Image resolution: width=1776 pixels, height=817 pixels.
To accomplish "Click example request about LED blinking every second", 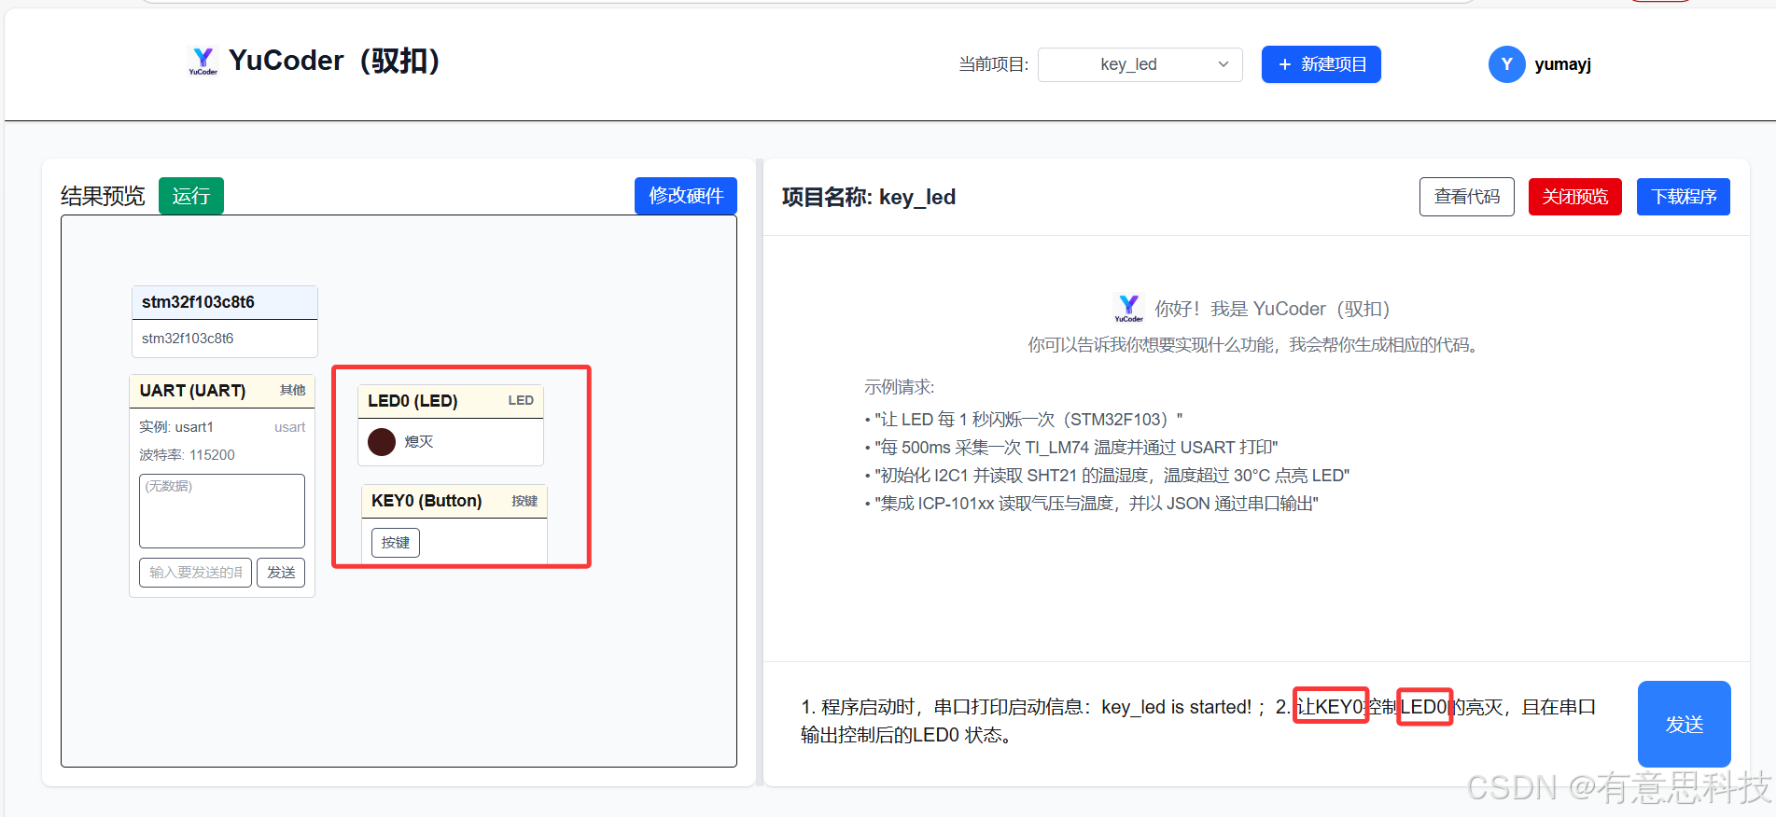I will coord(1024,420).
